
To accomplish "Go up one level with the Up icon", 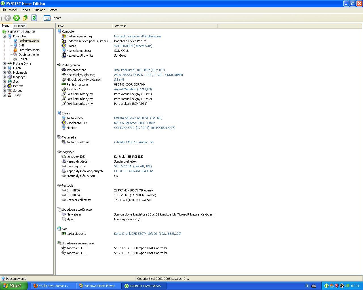I will 25,18.
